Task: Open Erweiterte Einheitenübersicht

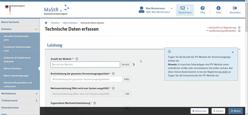Action: (20, 49)
